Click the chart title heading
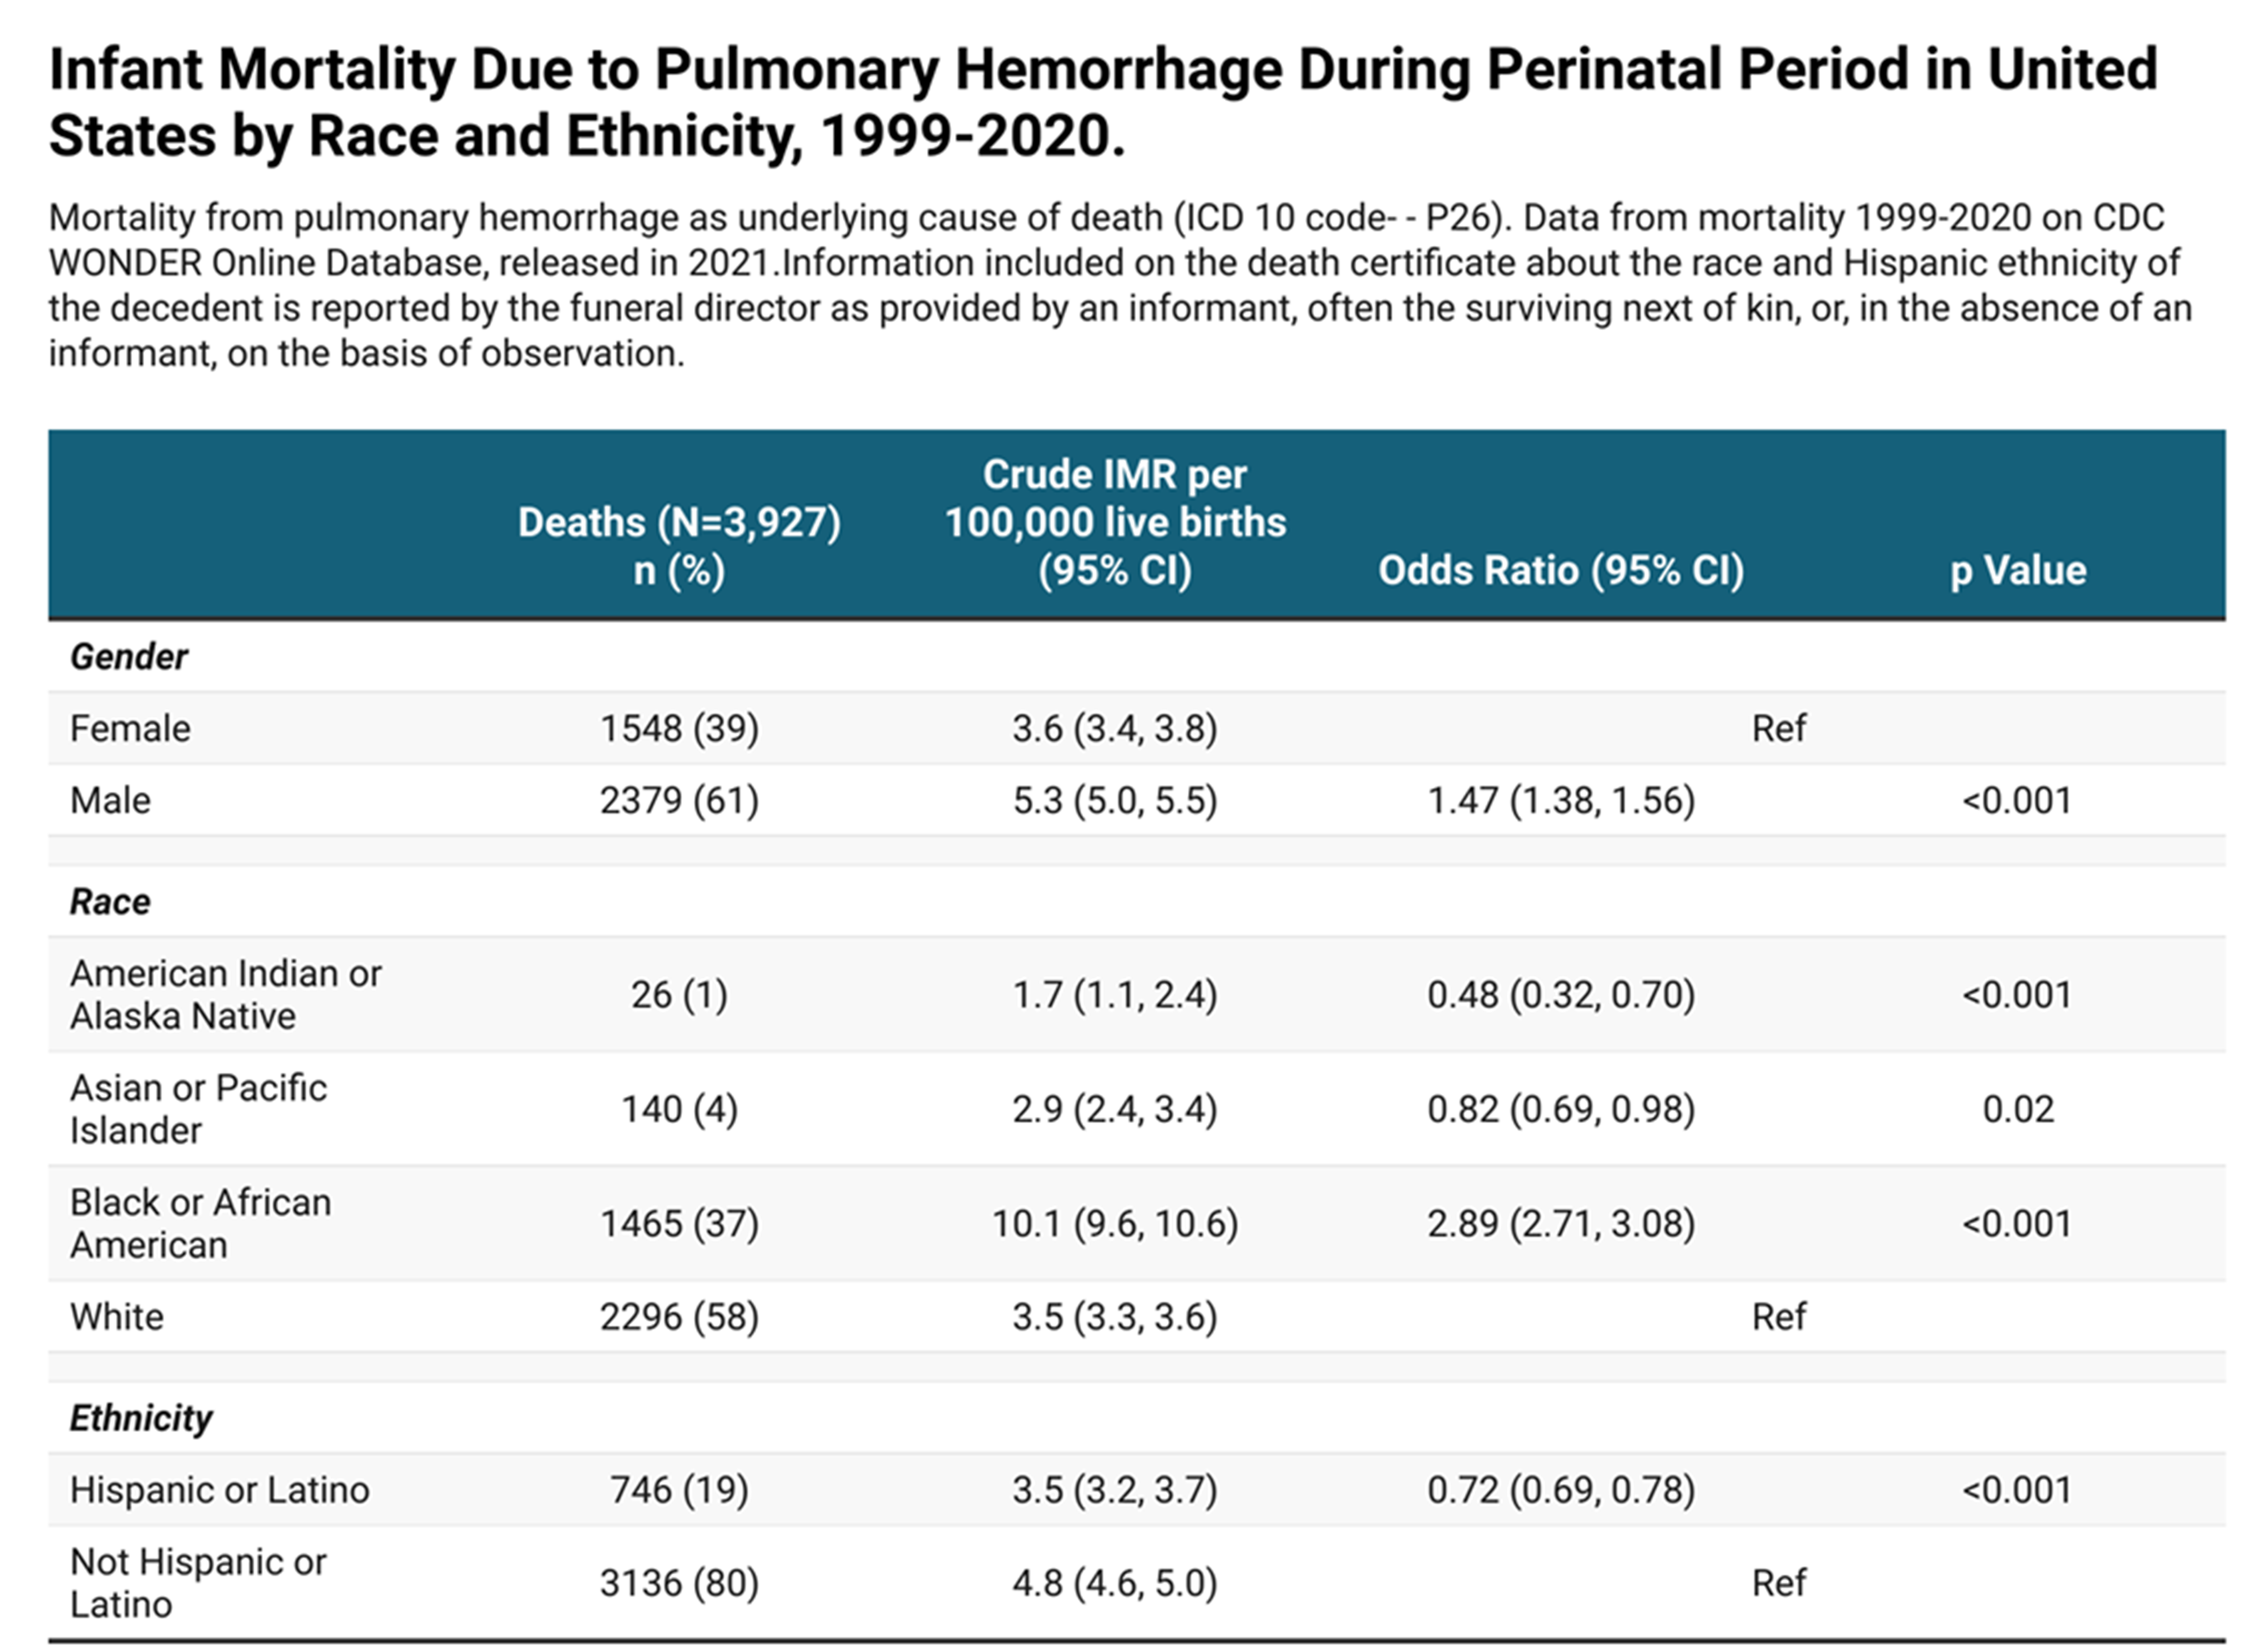This screenshot has width=2268, height=1650. tap(1103, 102)
